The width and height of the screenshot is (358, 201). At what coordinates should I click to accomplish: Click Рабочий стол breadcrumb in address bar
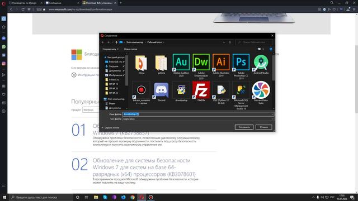click(x=154, y=42)
